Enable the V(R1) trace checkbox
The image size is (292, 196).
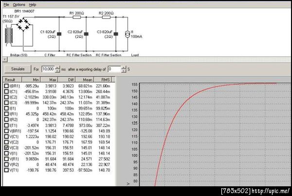(x=6, y=159)
